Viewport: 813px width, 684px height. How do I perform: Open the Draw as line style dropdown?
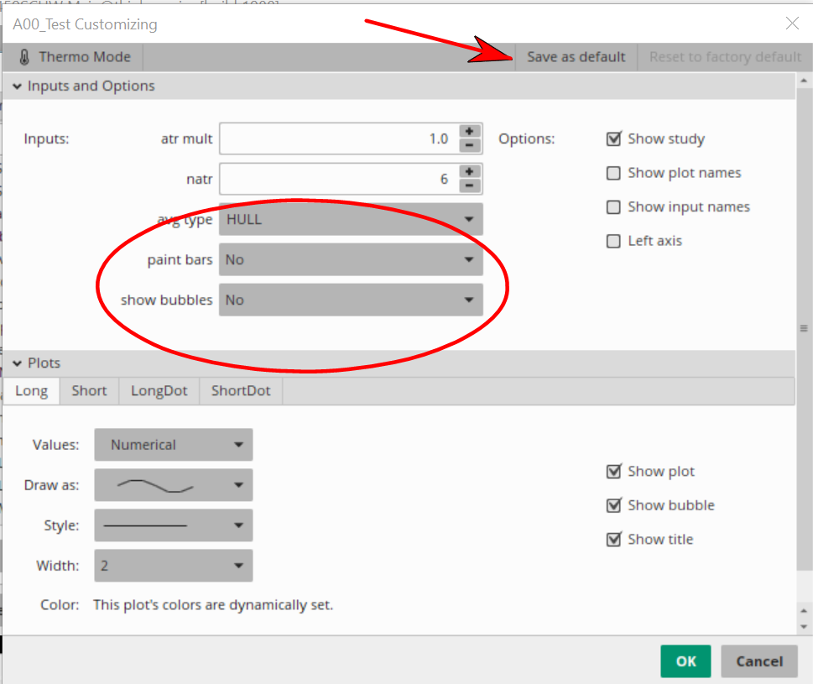tap(173, 485)
